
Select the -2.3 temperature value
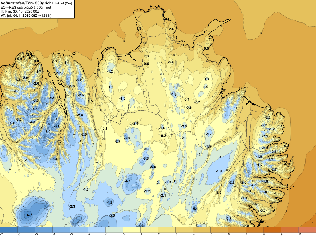click(x=72, y=206)
